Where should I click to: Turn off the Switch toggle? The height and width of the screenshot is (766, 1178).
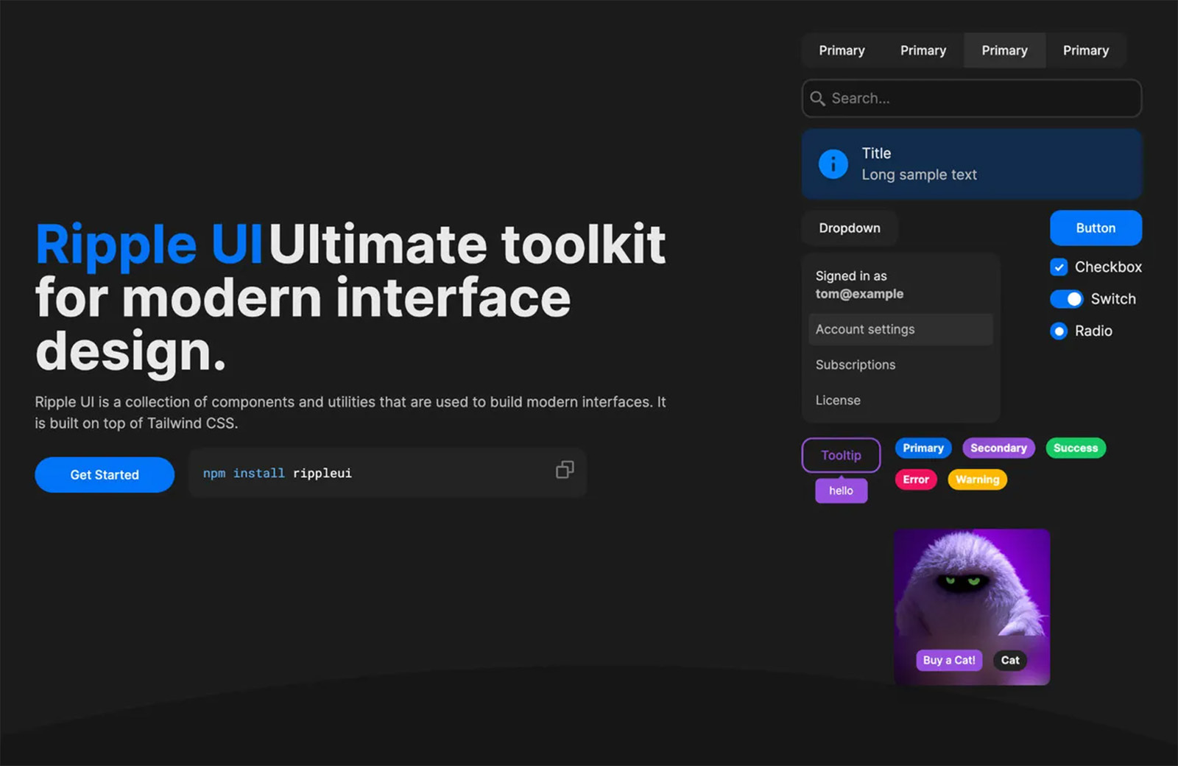click(1066, 299)
